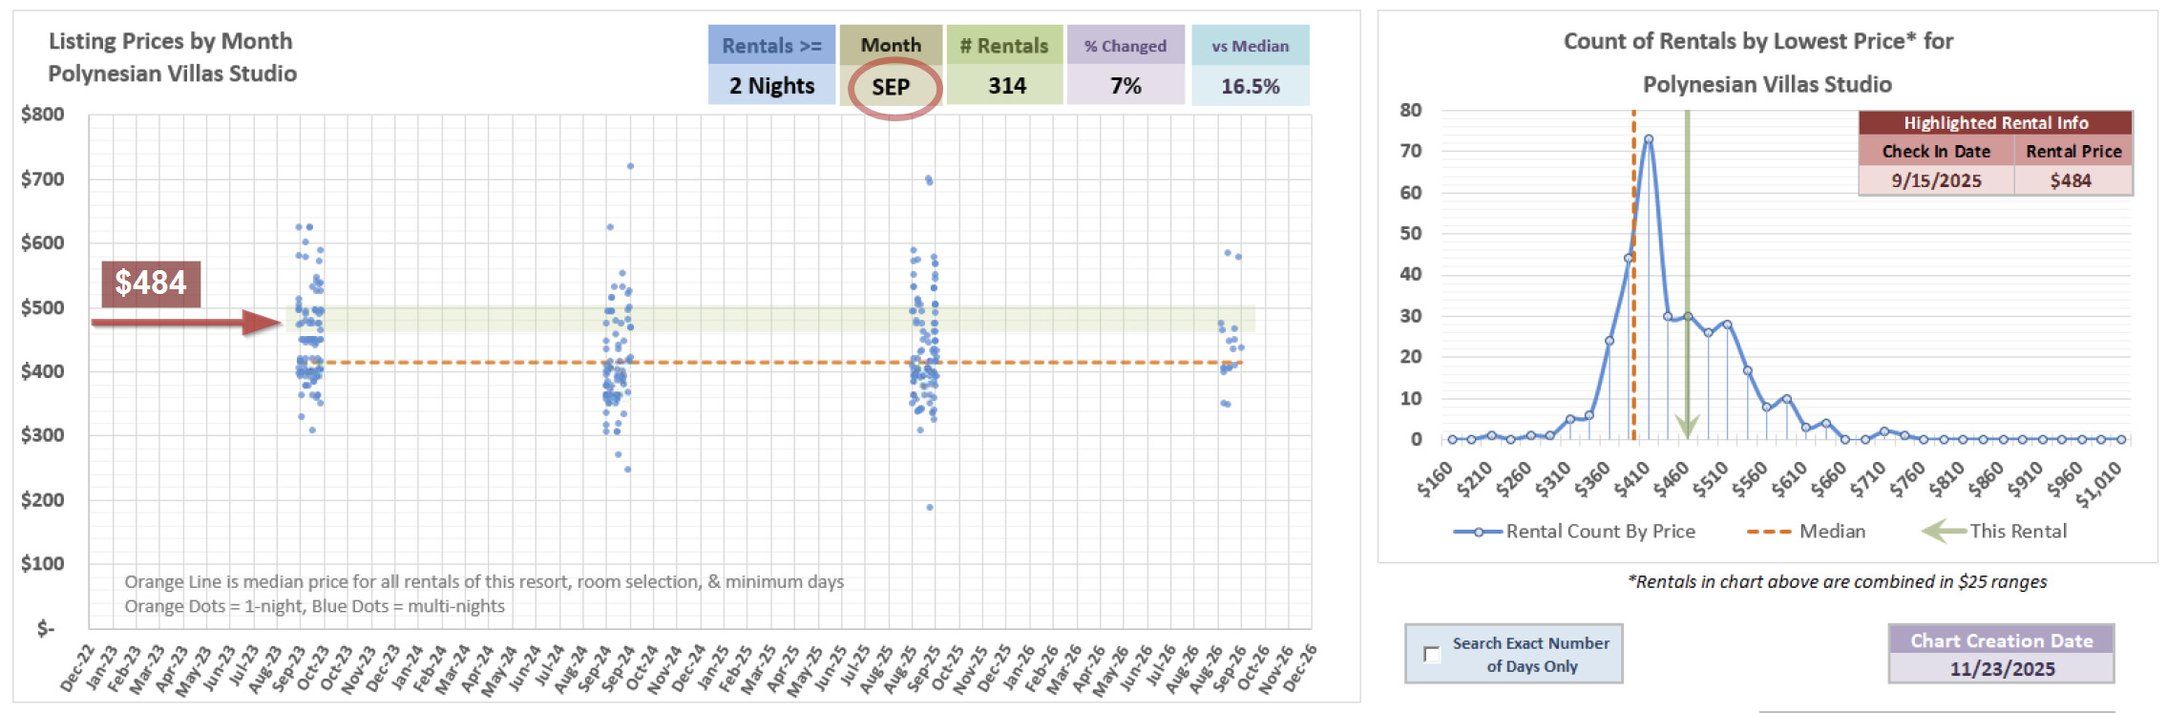The height and width of the screenshot is (713, 2167).
Task: Select the vs Median header cell
Action: (x=1250, y=46)
